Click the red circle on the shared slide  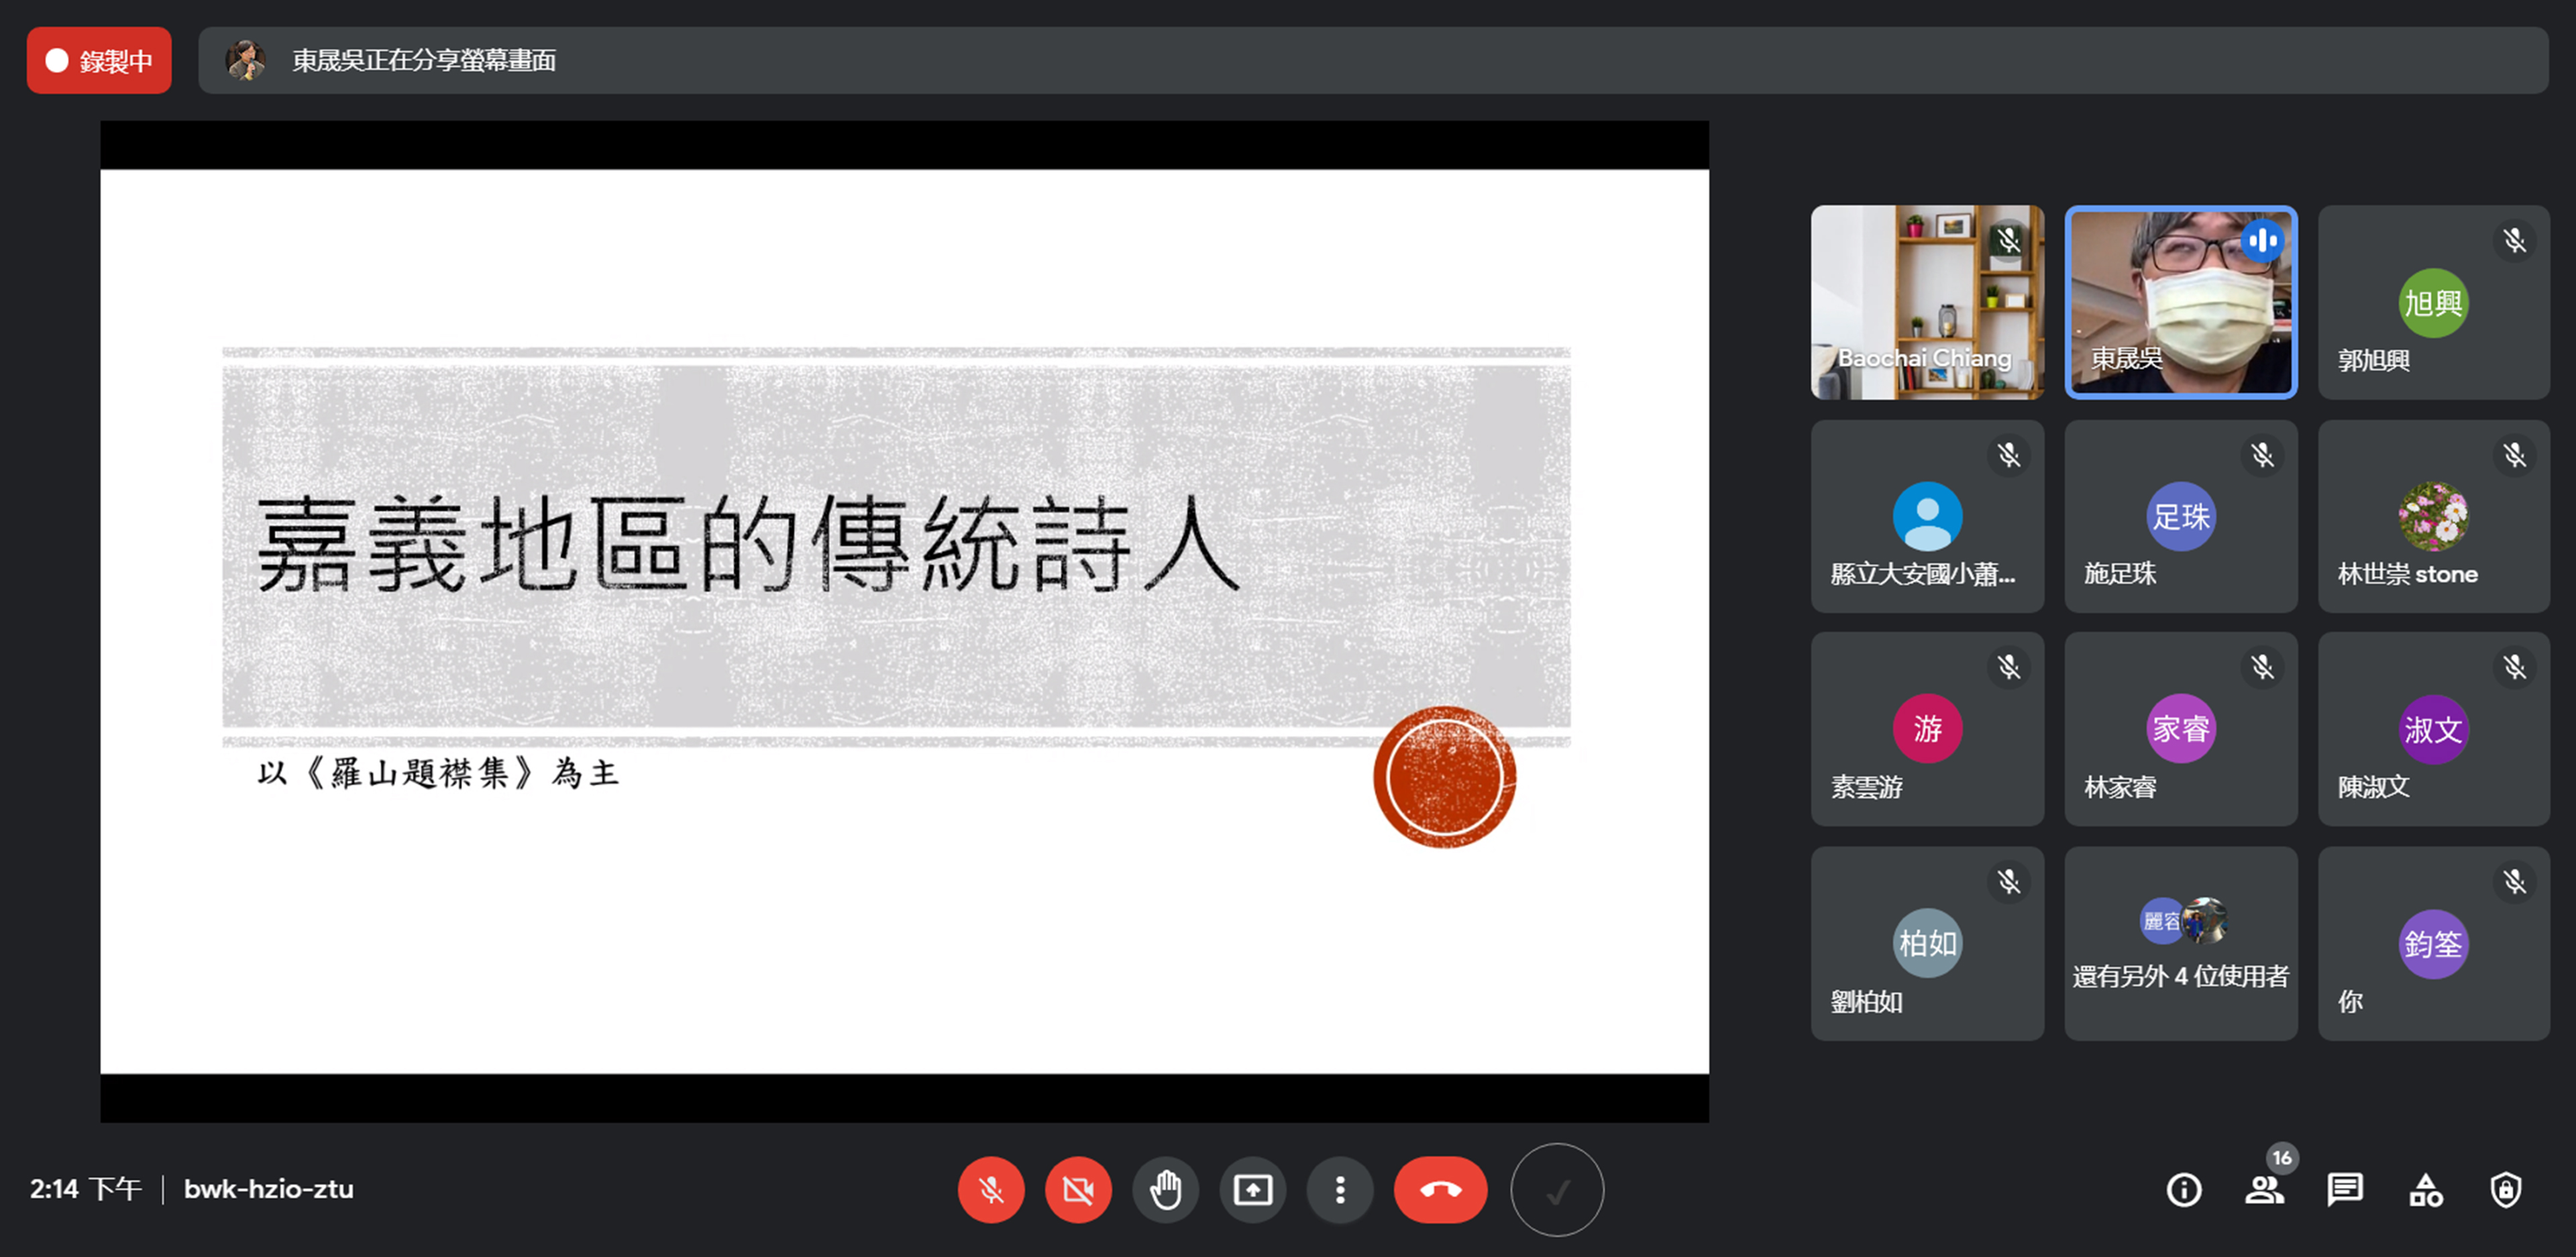pos(1444,777)
